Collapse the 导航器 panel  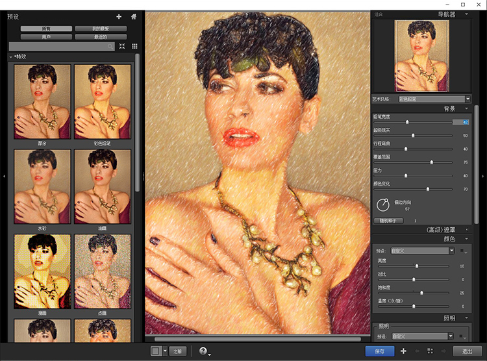pos(466,14)
